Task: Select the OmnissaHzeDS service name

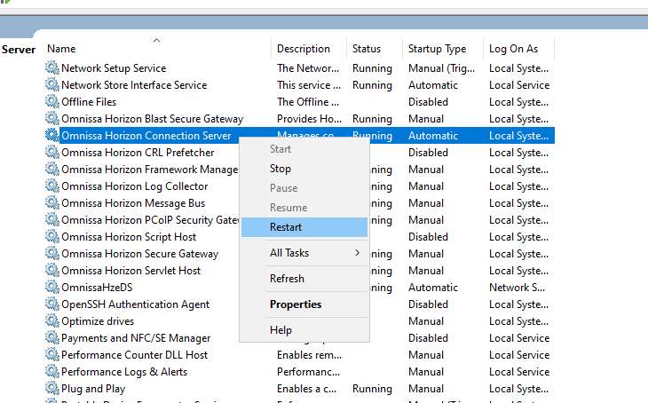Action: click(97, 288)
